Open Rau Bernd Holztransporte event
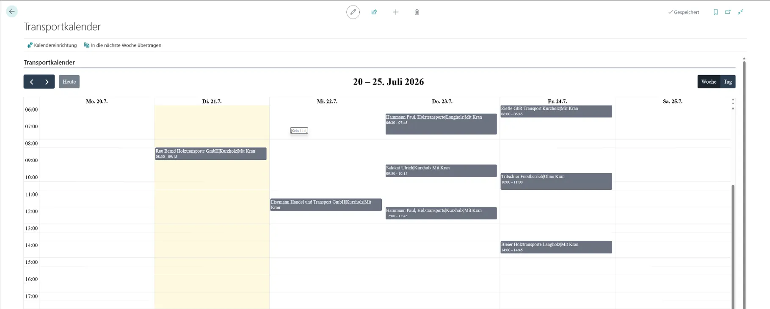Viewport: 770px width, 309px height. [x=211, y=153]
